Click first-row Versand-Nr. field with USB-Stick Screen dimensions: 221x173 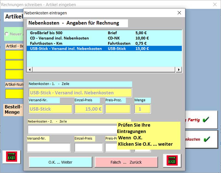click(x=50, y=109)
